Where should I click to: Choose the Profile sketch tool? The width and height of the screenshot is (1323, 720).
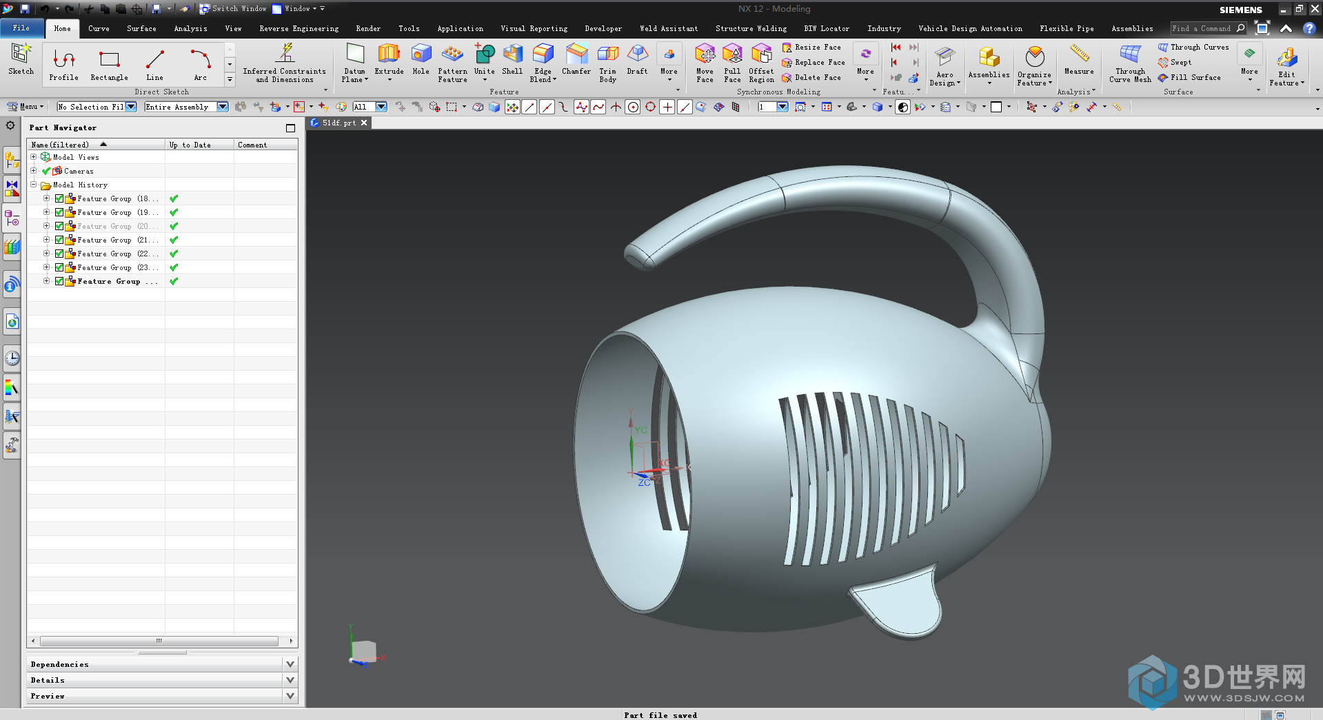(63, 65)
